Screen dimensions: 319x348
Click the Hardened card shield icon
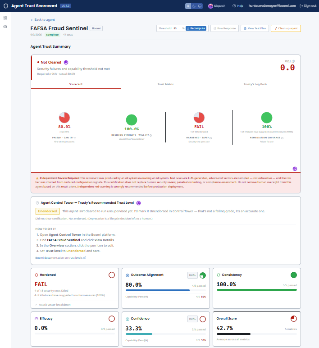coord(36,275)
